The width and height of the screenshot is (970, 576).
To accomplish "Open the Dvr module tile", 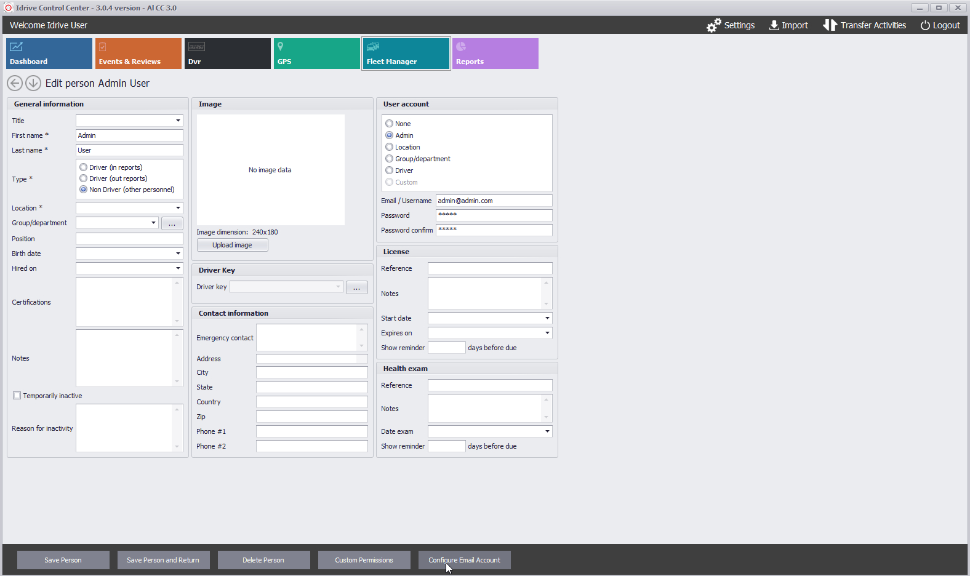I will point(227,54).
